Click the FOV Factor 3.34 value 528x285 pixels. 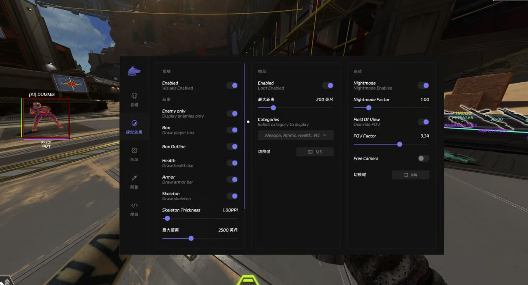[425, 136]
